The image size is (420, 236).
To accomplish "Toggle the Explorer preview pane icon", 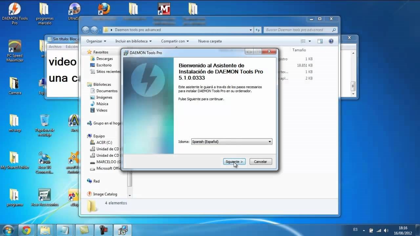I will tap(320, 41).
